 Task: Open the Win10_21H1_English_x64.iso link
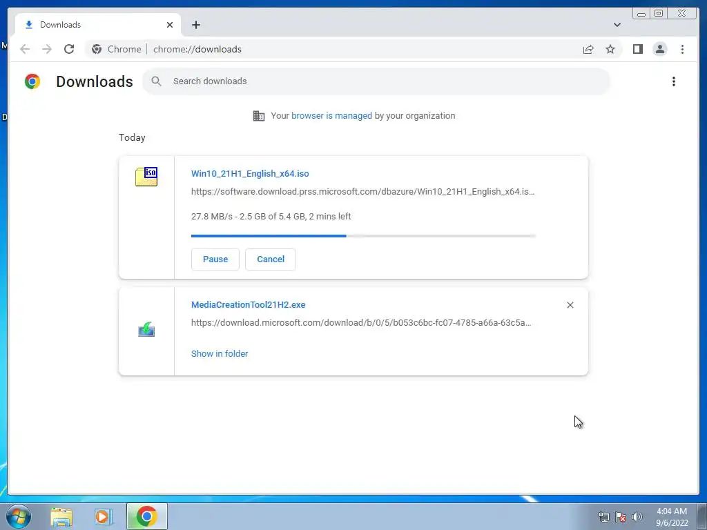coord(250,173)
